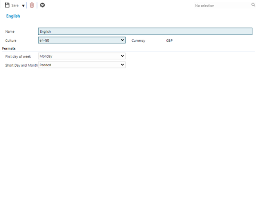Click the chevron on the Culture combo box
The width and height of the screenshot is (258, 197).
coord(122,40)
